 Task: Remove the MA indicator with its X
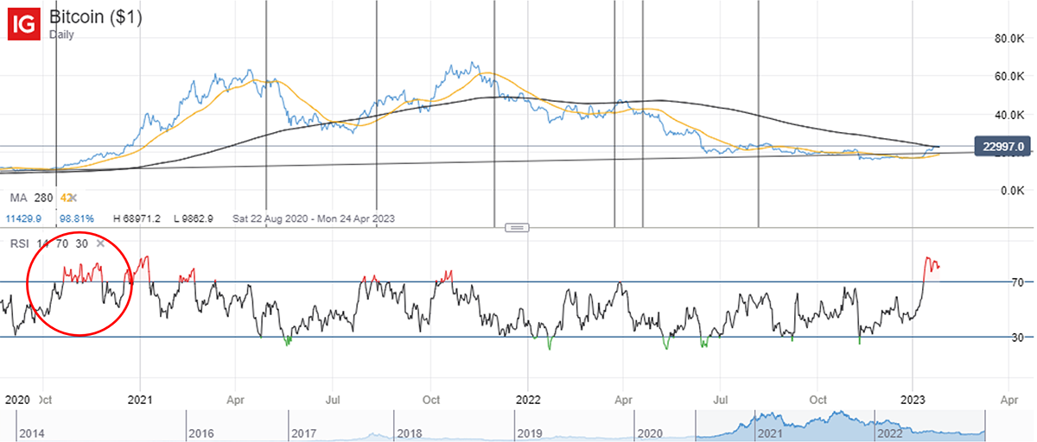click(x=73, y=198)
